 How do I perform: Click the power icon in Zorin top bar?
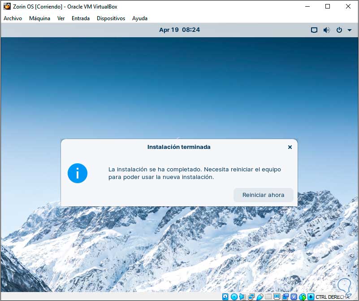point(339,30)
